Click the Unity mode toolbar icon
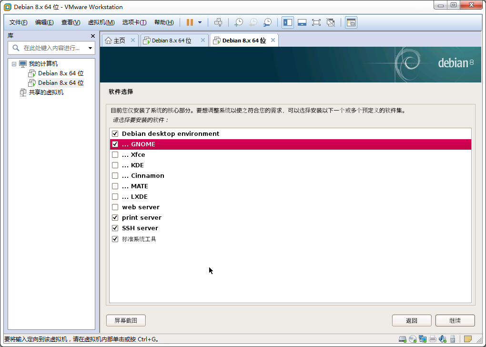 point(331,22)
